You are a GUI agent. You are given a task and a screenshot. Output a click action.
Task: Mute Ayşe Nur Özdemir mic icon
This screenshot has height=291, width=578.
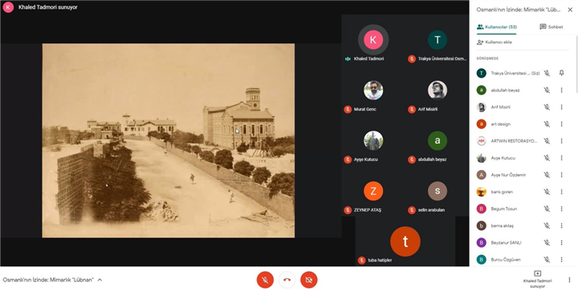[547, 175]
